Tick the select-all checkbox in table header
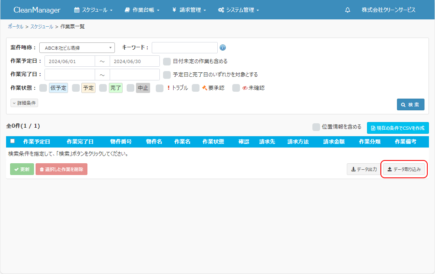Image resolution: width=435 pixels, height=274 pixels. [x=13, y=141]
